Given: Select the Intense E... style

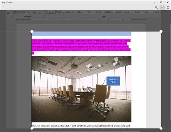Looking at the screenshot, I should tap(128, 12).
